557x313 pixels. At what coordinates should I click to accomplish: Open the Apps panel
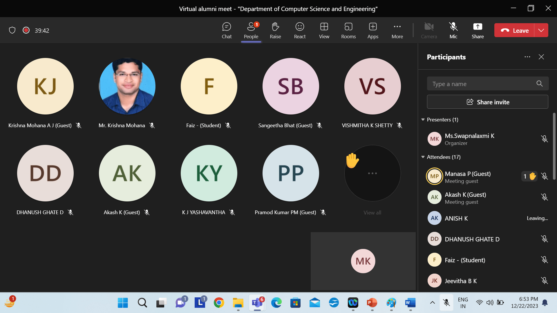(x=372, y=30)
